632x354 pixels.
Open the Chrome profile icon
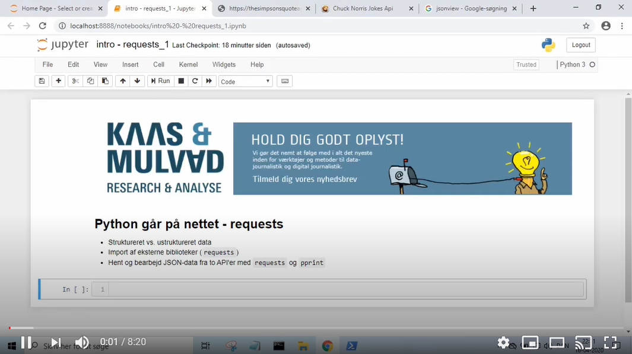(x=606, y=25)
